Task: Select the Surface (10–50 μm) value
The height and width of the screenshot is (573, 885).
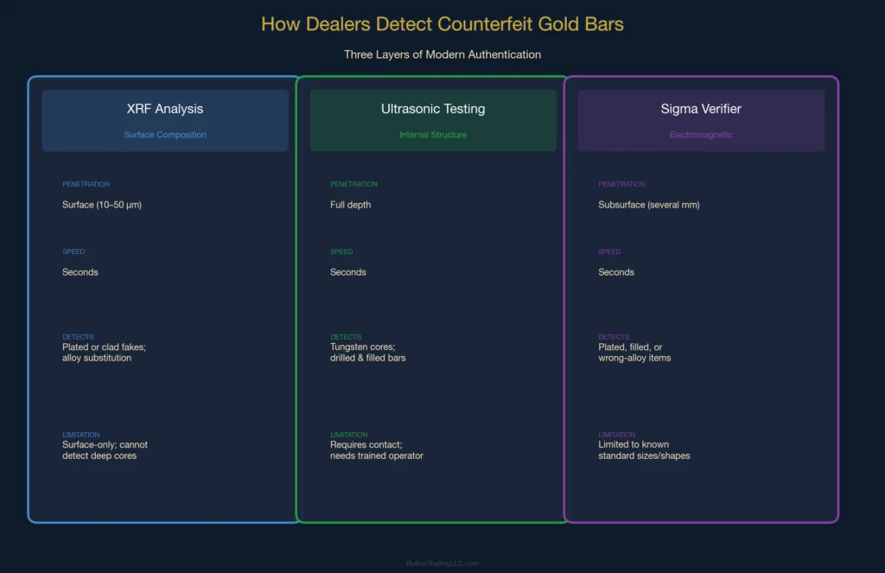Action: tap(103, 205)
